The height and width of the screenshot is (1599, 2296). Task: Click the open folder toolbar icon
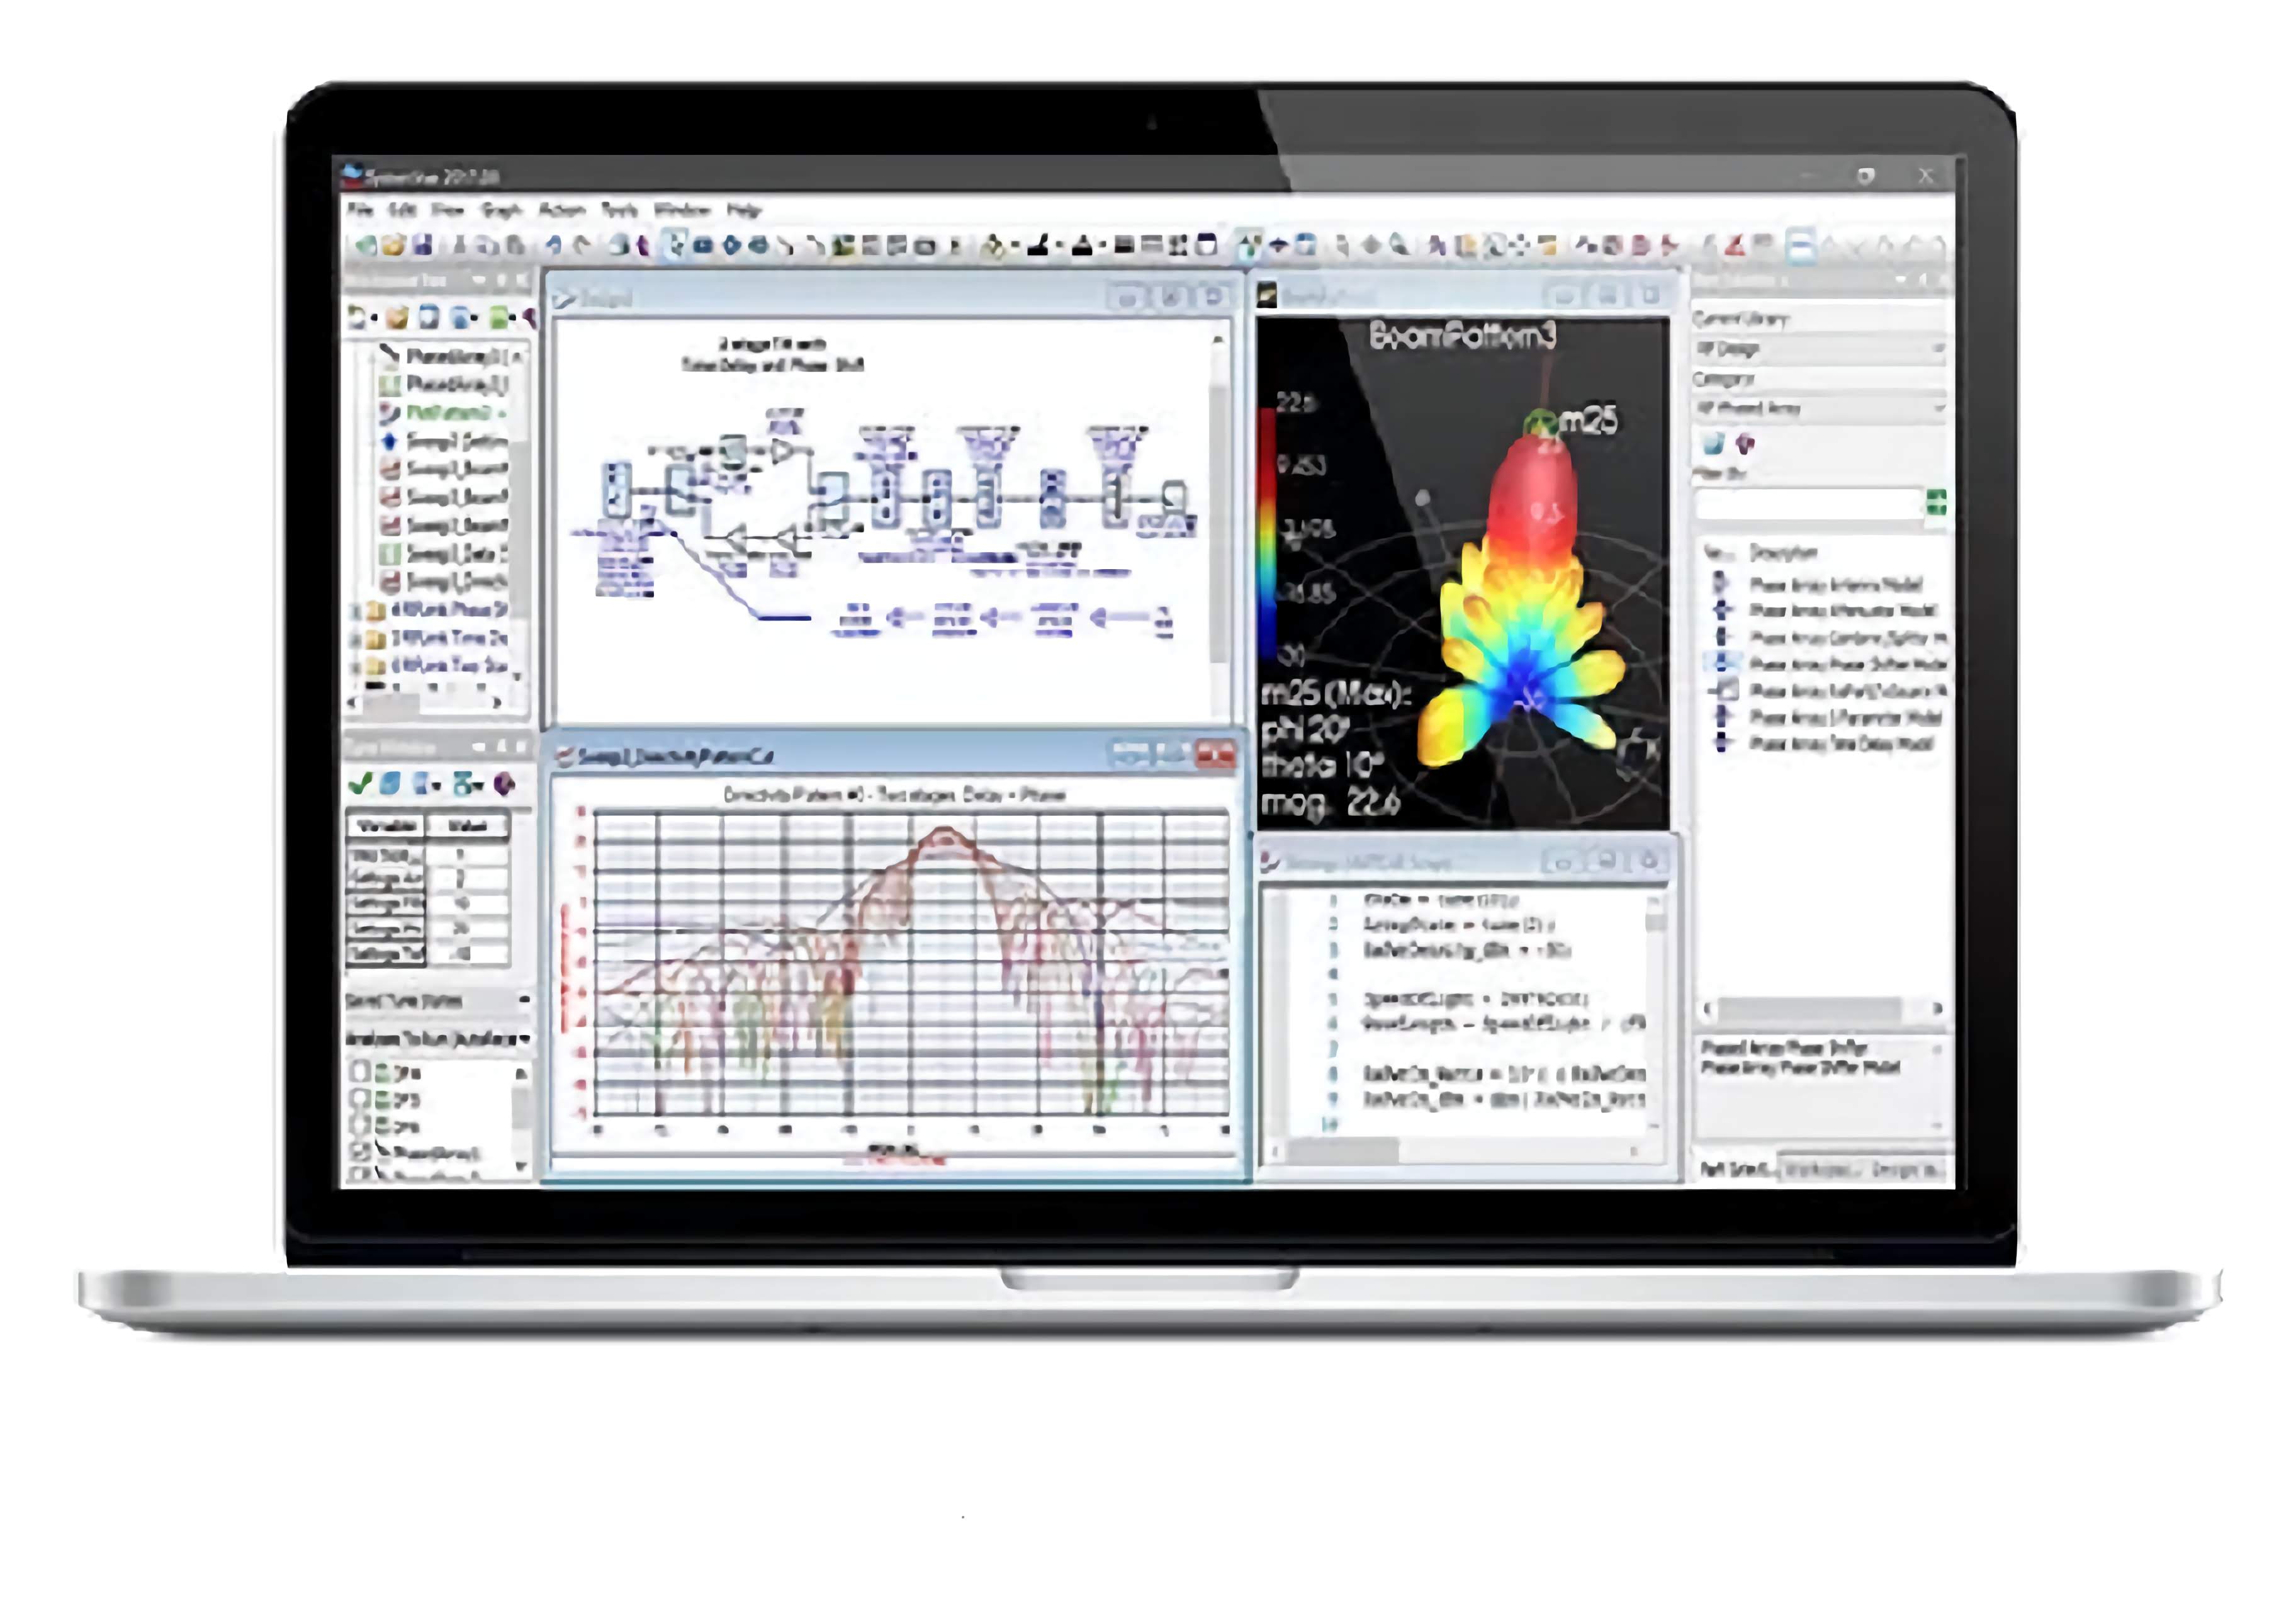(394, 244)
